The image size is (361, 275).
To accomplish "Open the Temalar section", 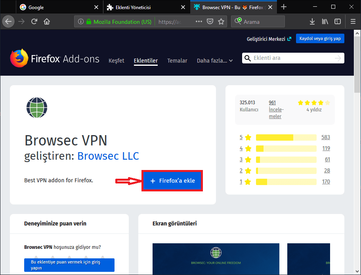I will (x=177, y=61).
